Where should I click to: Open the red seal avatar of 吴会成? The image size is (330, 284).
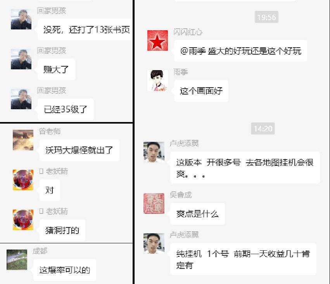(154, 203)
